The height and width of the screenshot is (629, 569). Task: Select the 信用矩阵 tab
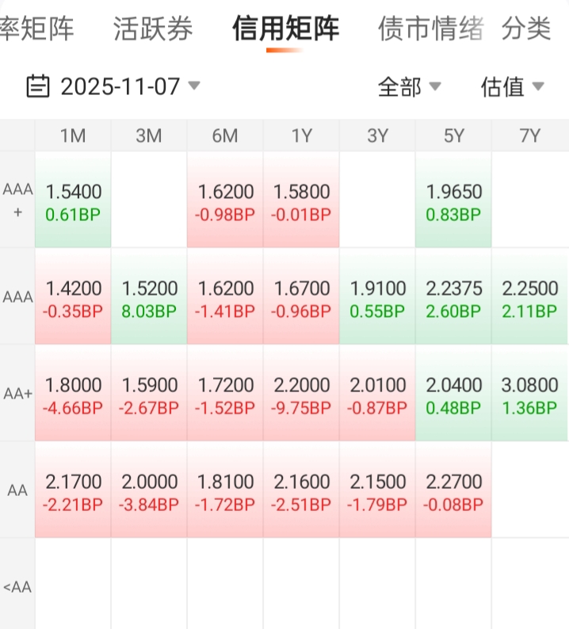285,29
